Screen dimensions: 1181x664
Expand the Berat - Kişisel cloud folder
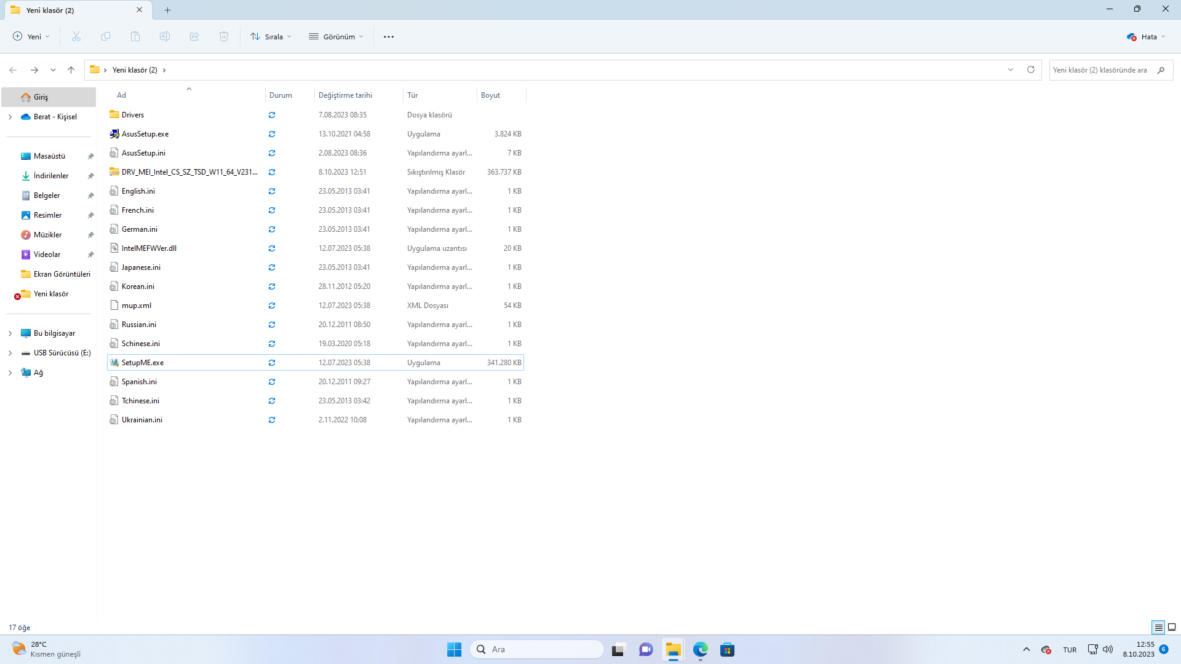pos(10,117)
